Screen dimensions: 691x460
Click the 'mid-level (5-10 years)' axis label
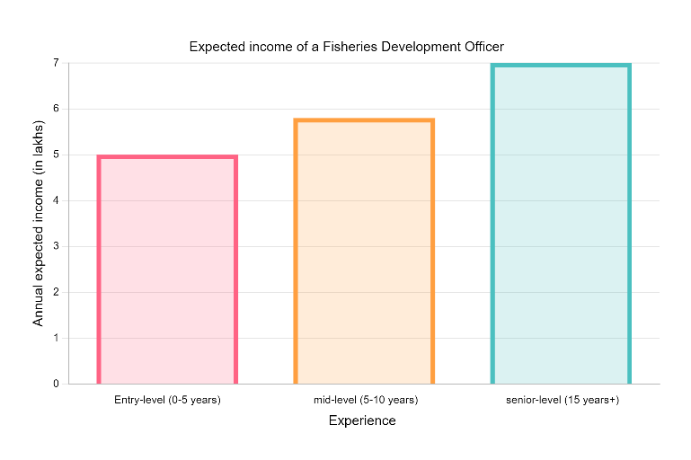[364, 400]
